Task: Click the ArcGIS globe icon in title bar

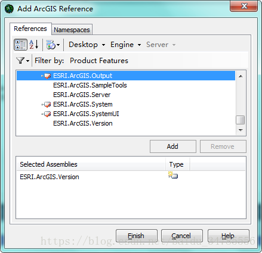Action: click(9, 9)
